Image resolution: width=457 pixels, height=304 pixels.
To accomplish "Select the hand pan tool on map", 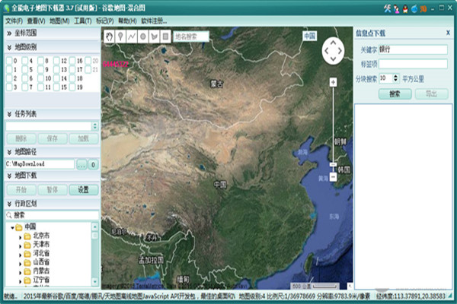I will (109, 36).
